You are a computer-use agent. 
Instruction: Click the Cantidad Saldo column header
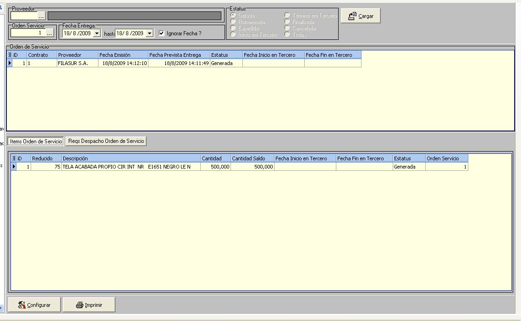[x=252, y=158]
